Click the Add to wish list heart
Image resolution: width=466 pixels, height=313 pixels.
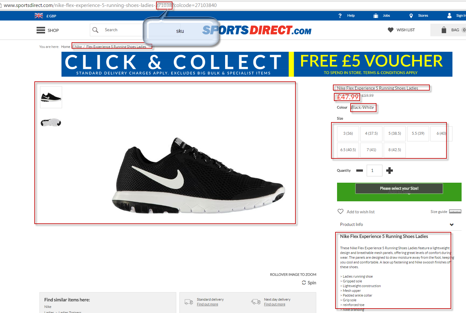click(x=341, y=211)
